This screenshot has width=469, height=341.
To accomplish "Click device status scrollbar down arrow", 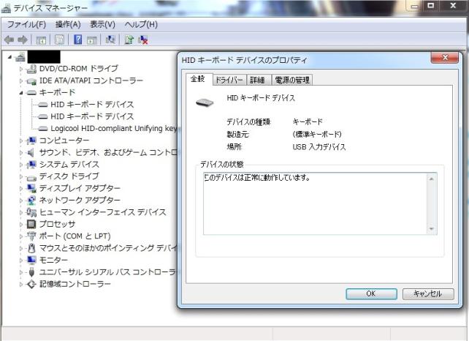I will pos(431,228).
